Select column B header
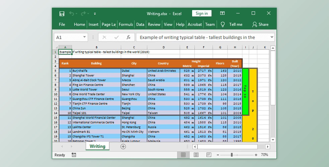Screen dimensions: 329x167 click(97, 47)
